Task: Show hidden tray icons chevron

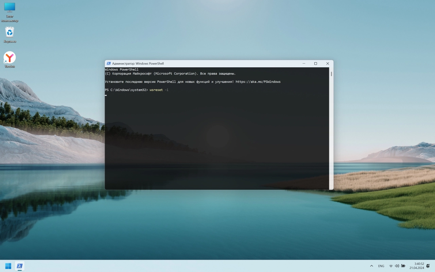Action: click(371, 266)
